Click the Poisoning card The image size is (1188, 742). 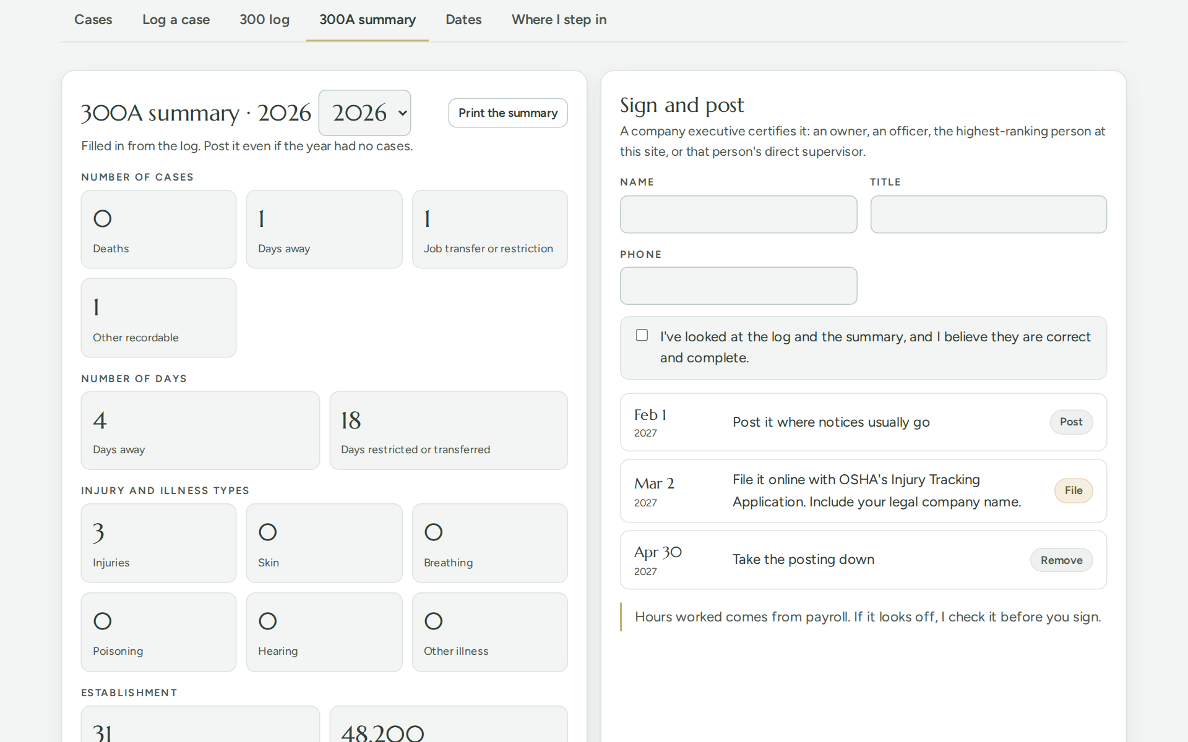point(158,632)
